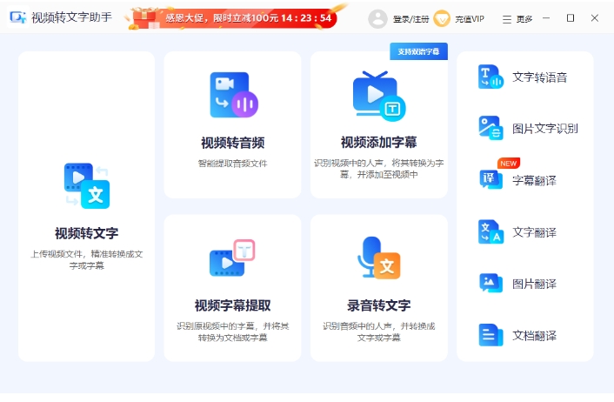Click the 识别原视频中的字幕 description
Viewport: 614px width, 402px height.
[232, 332]
